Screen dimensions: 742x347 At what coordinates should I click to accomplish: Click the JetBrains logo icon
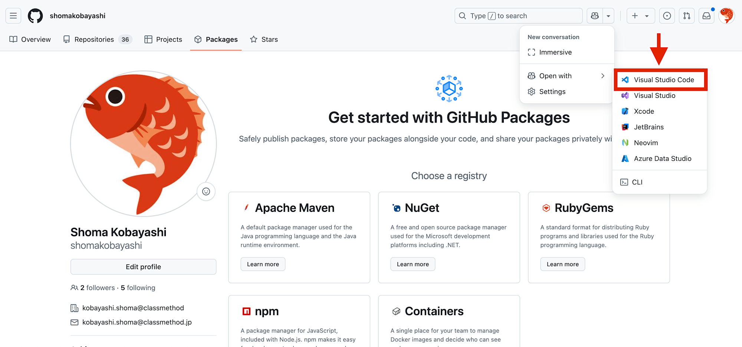(x=625, y=127)
